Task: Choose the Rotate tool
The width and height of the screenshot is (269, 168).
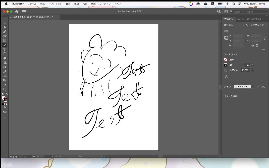Action: 5,54
